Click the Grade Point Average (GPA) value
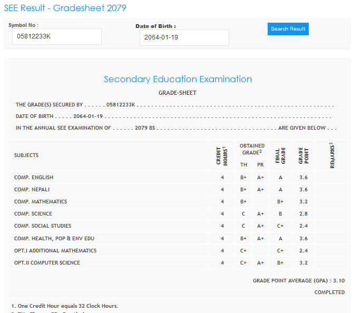This screenshot has height=313, width=362. (339, 281)
